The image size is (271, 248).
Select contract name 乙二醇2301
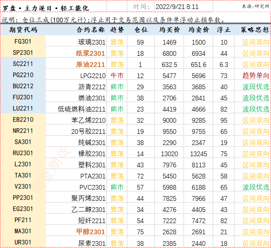pyautogui.click(x=88, y=210)
